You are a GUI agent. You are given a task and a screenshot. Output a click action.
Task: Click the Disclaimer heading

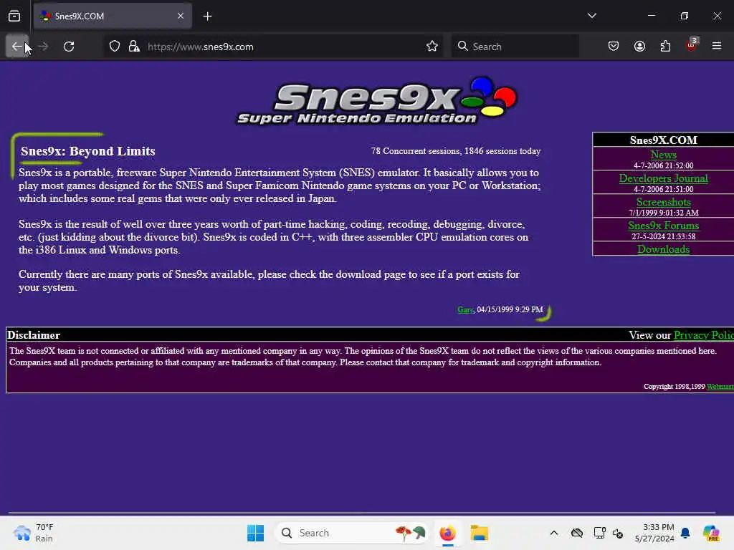[x=34, y=335]
